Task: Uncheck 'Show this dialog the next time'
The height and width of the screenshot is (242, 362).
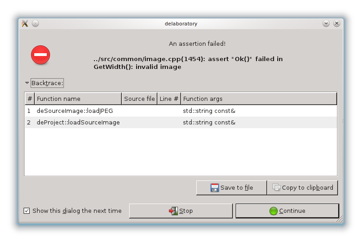Action: [x=26, y=211]
